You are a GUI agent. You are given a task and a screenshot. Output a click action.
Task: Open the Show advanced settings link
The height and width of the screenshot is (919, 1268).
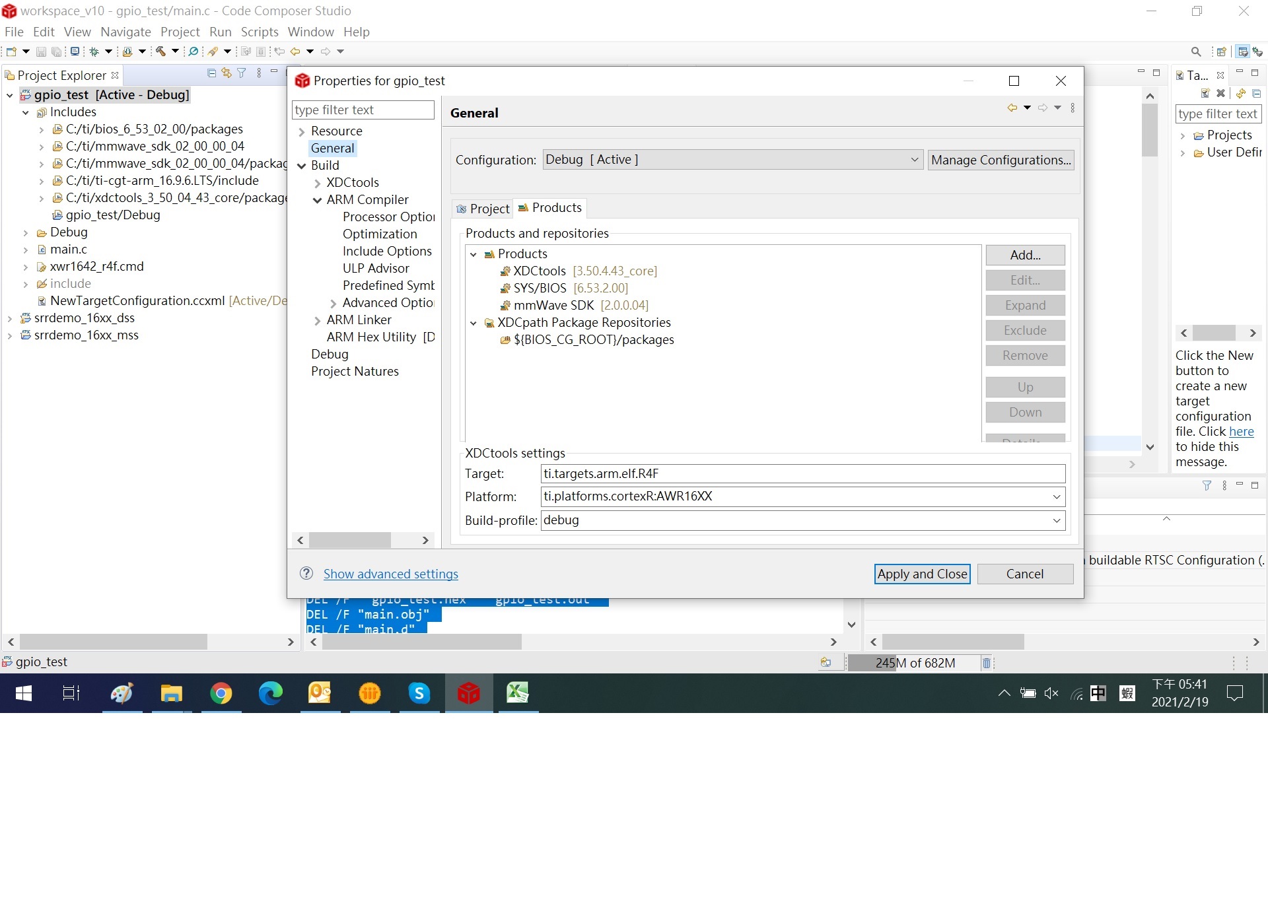click(390, 574)
